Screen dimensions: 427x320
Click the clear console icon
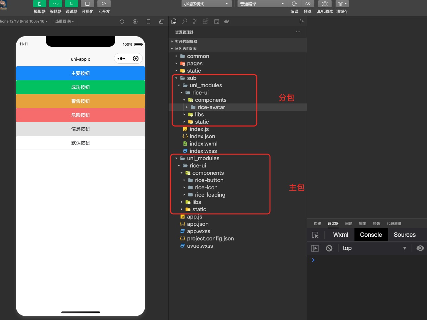[329, 248]
